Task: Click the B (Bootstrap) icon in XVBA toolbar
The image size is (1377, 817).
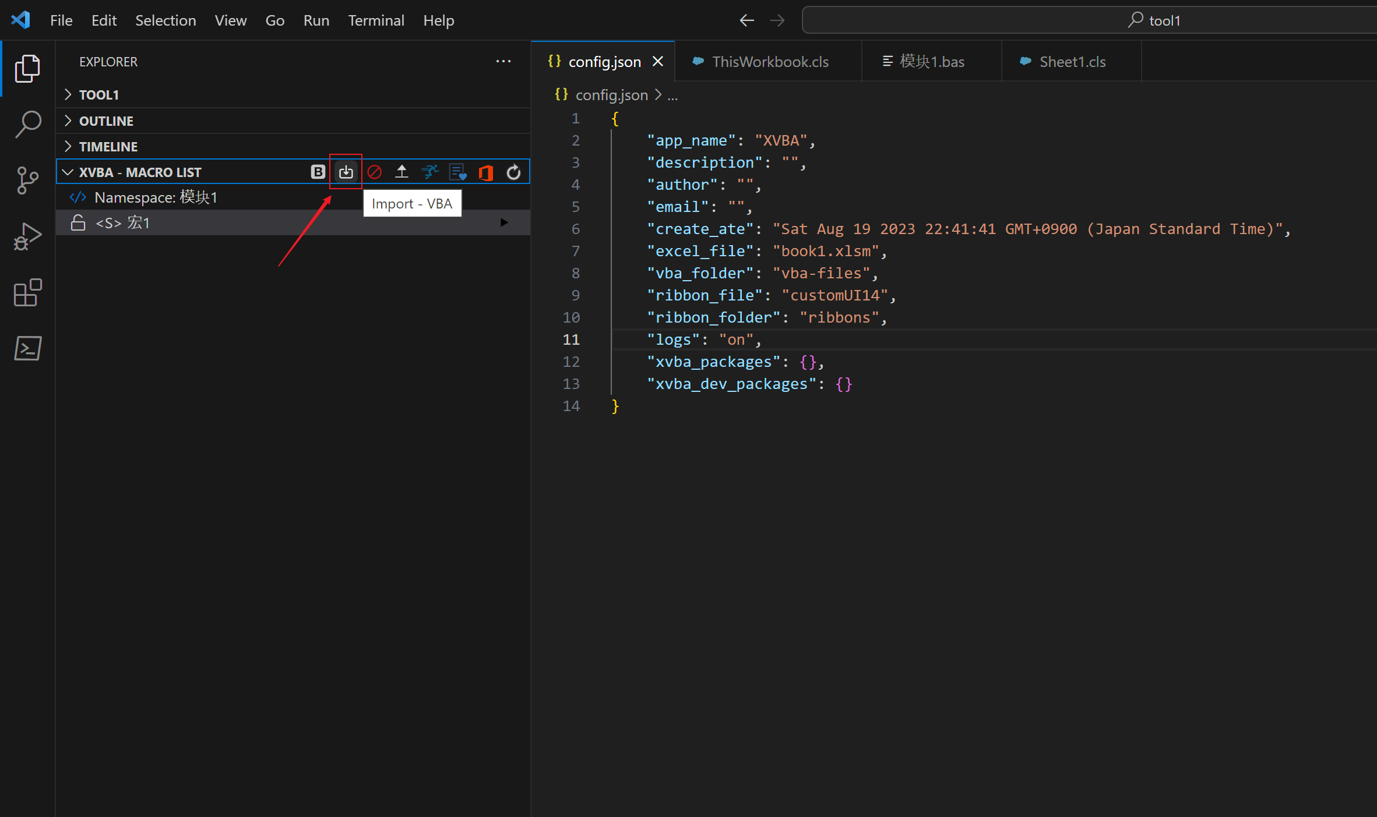Action: click(318, 172)
